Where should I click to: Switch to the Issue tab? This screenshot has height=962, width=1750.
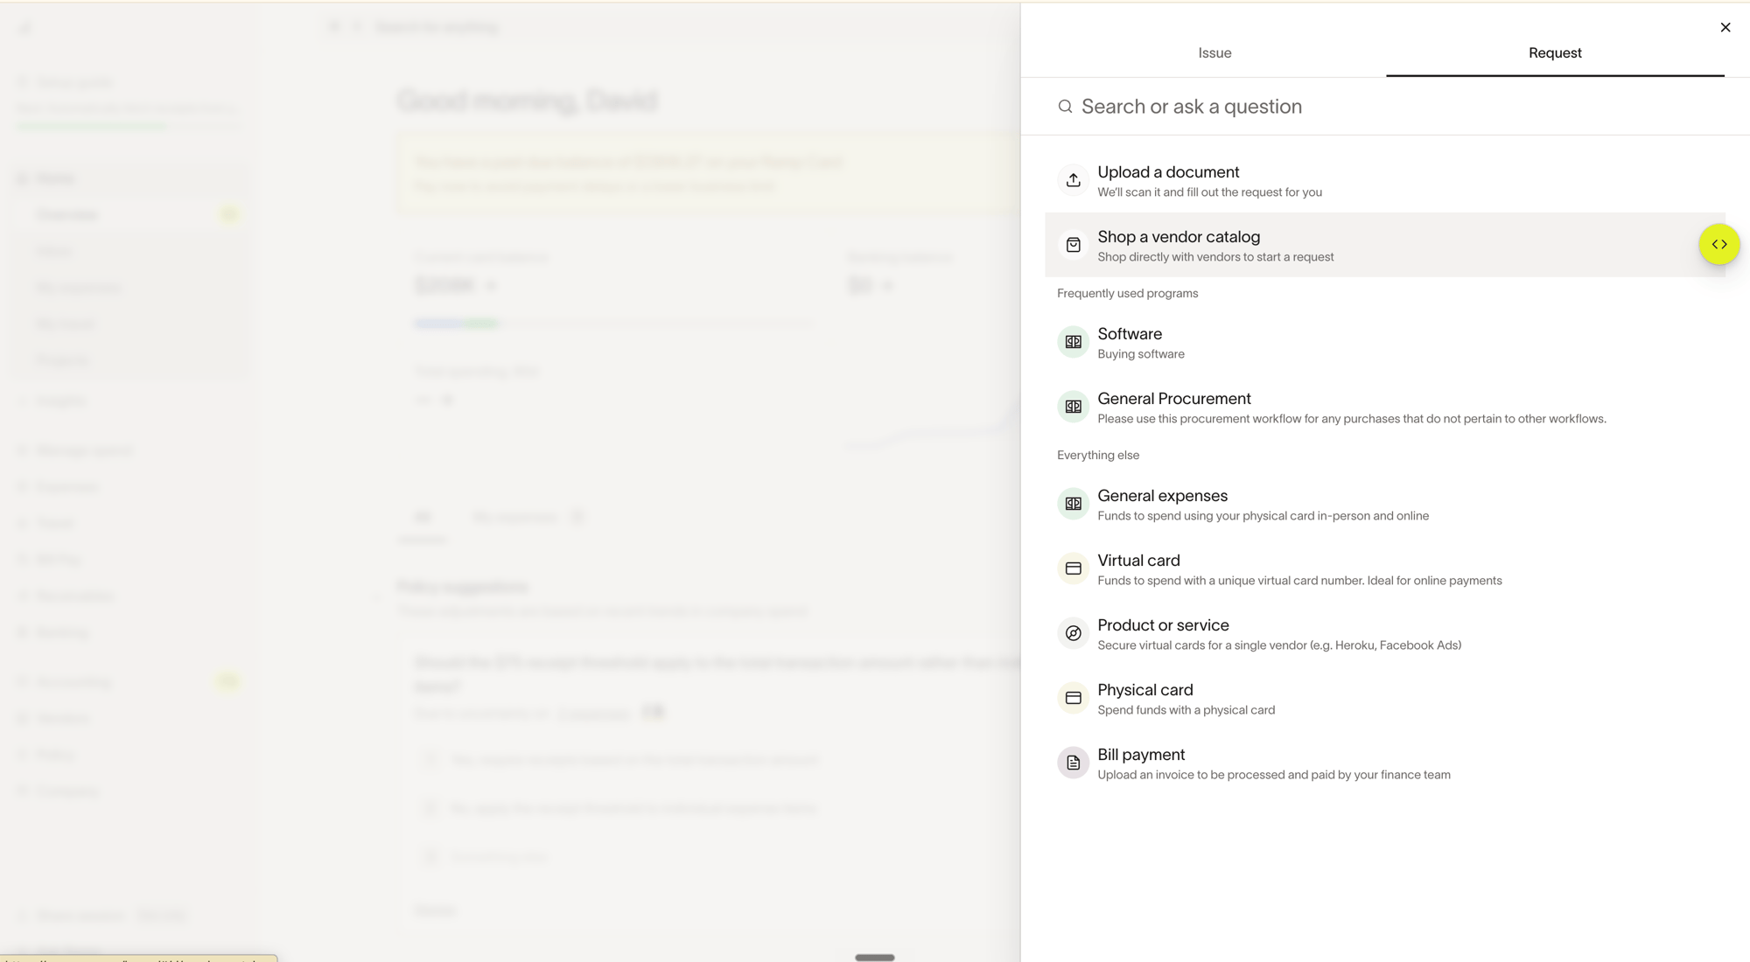[1214, 53]
